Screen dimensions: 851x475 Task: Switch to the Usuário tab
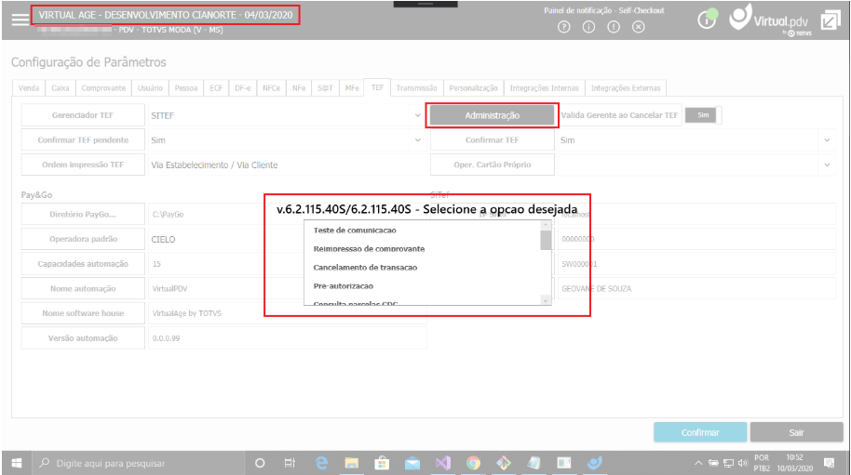pyautogui.click(x=150, y=88)
